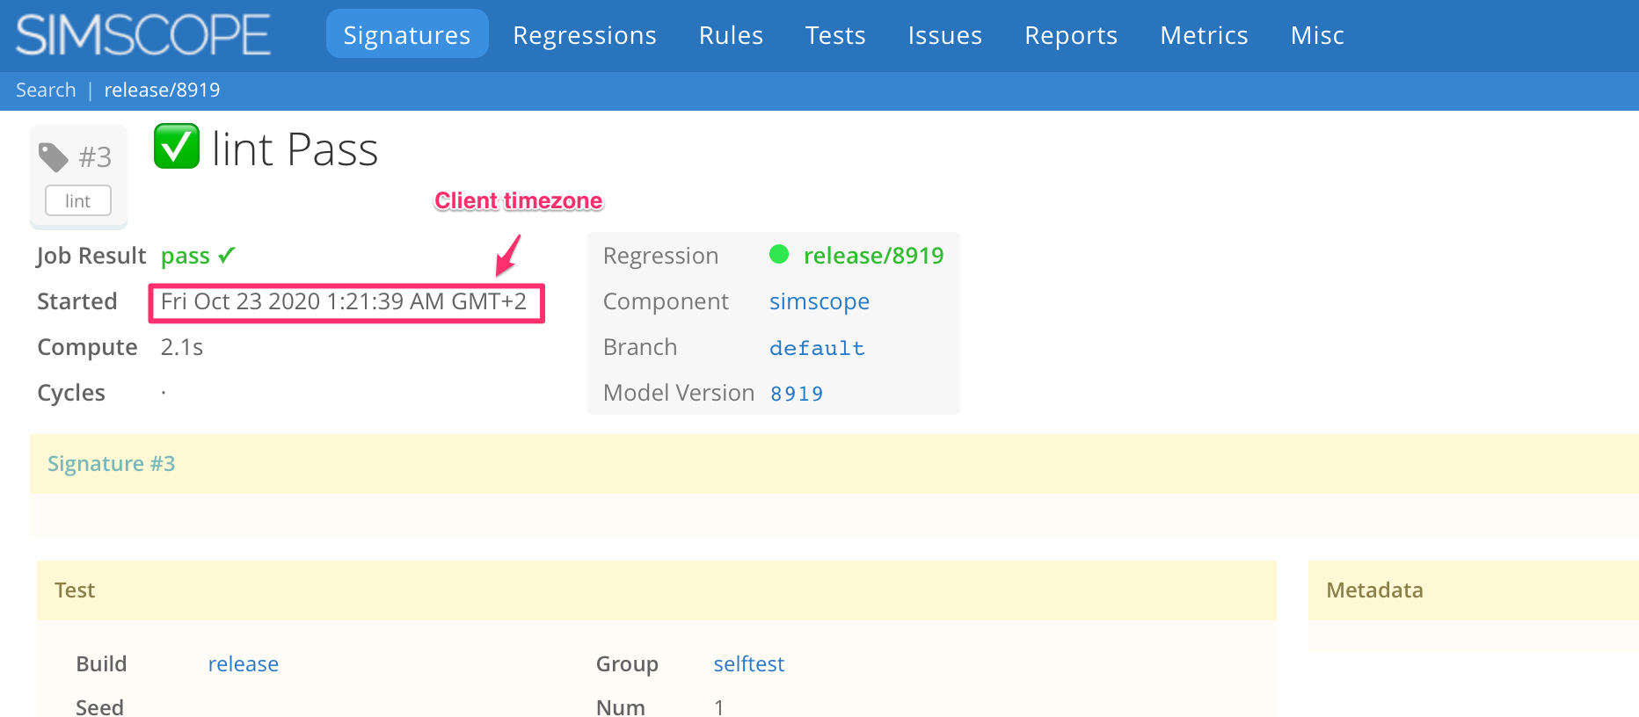Viewport: 1639px width, 717px height.
Task: Open the Issues tab
Action: point(945,35)
